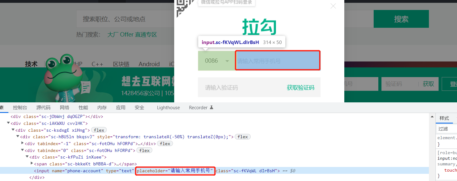
Task: Click the green 搜索 button
Action: click(401, 19)
